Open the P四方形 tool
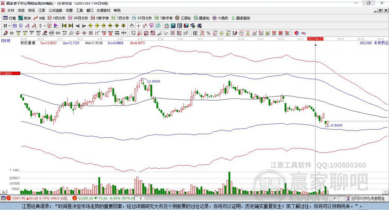Viewport: 389px width, 210px height. click(57, 18)
